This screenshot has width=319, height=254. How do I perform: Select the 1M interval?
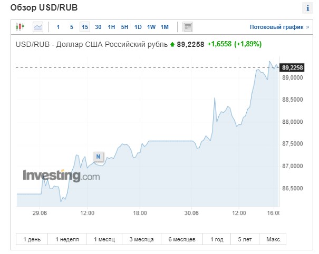click(165, 27)
